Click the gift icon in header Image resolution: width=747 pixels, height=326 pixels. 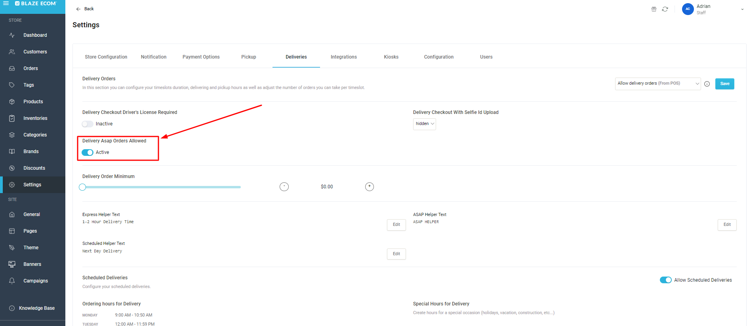[654, 9]
